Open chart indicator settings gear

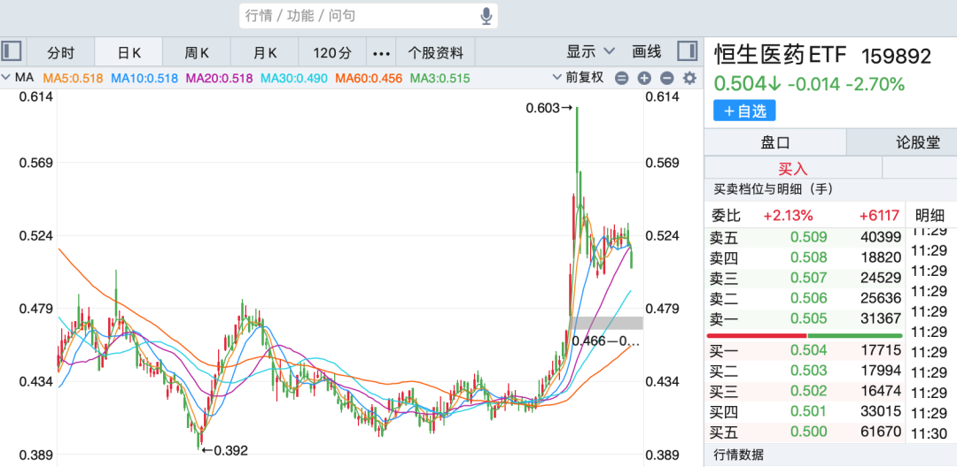(x=689, y=78)
